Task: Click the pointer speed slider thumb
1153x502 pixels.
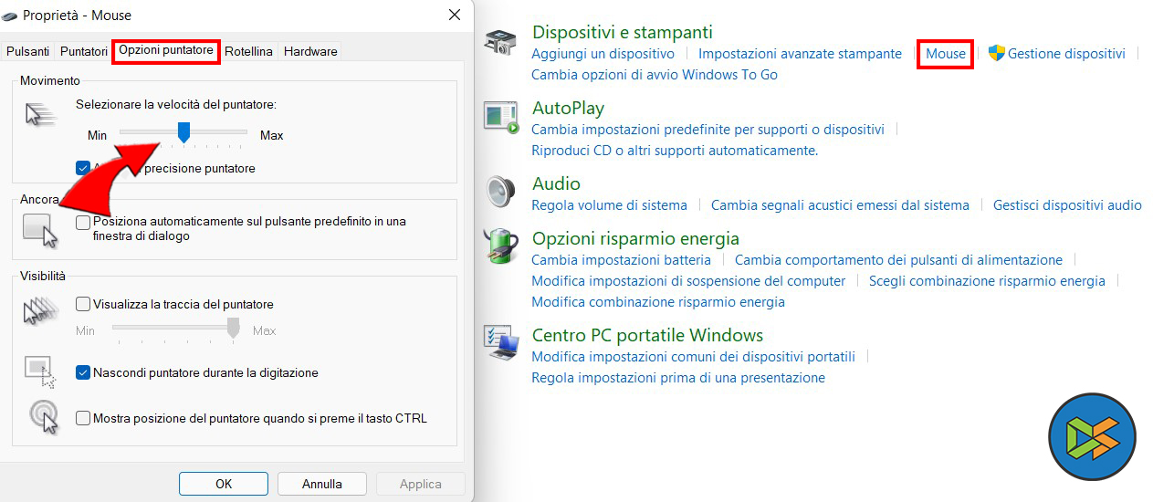Action: (183, 133)
